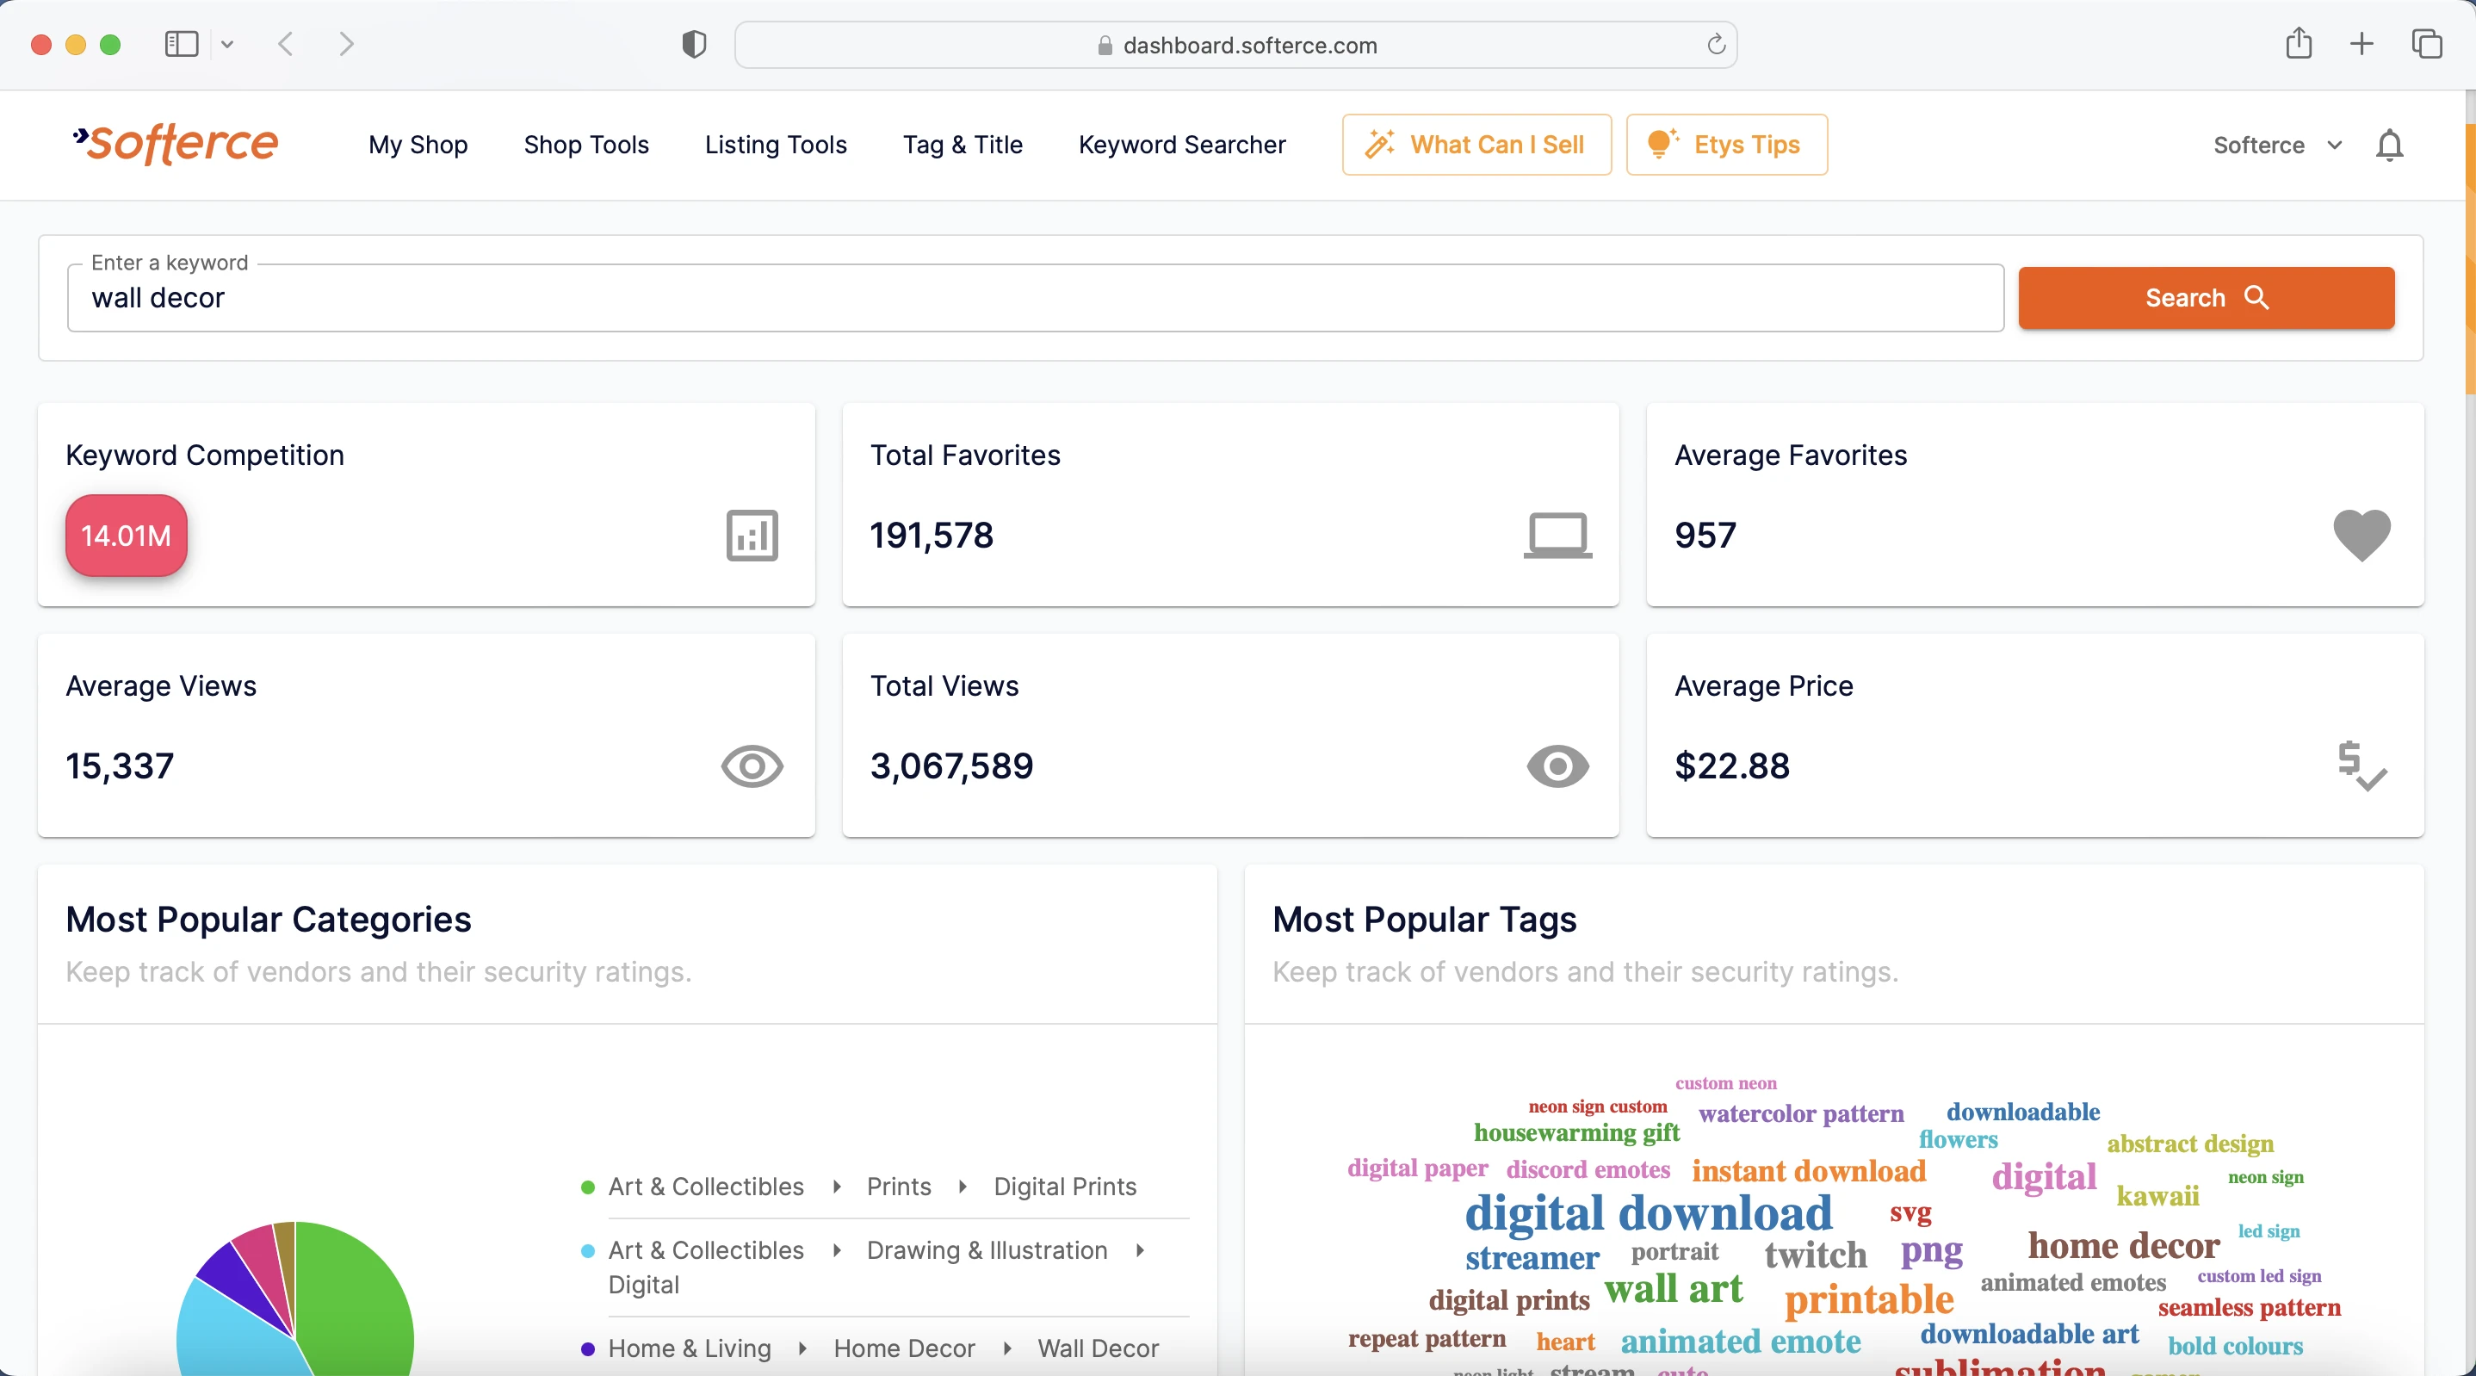Click the 'instant download' tag
2476x1376 pixels.
(x=1808, y=1171)
